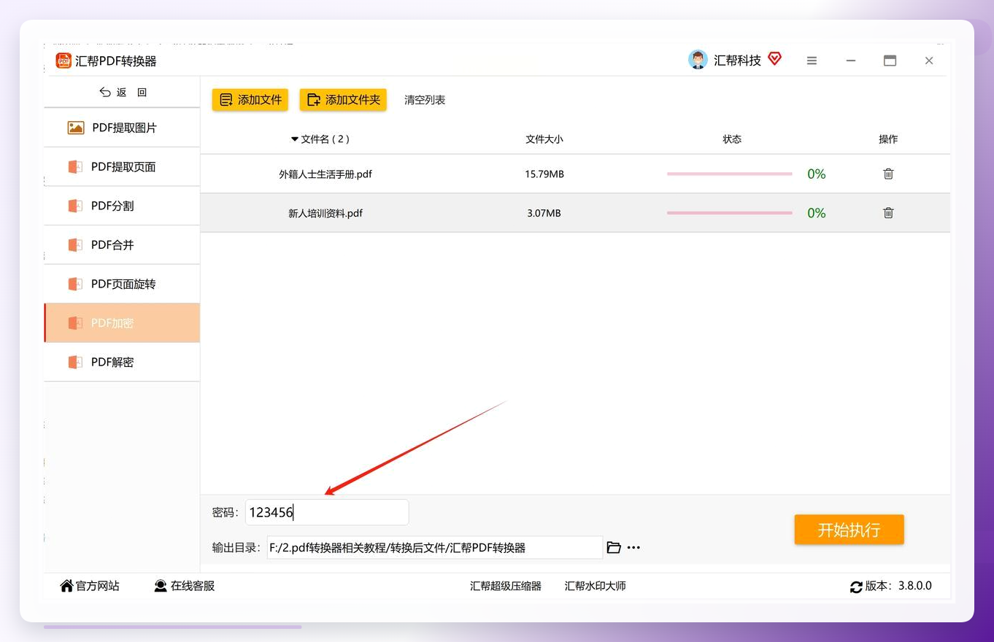994x642 pixels.
Task: Go back using 返回 button
Action: (x=123, y=92)
